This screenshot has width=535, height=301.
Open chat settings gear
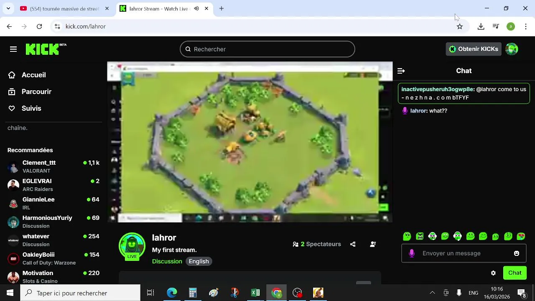[x=493, y=273]
